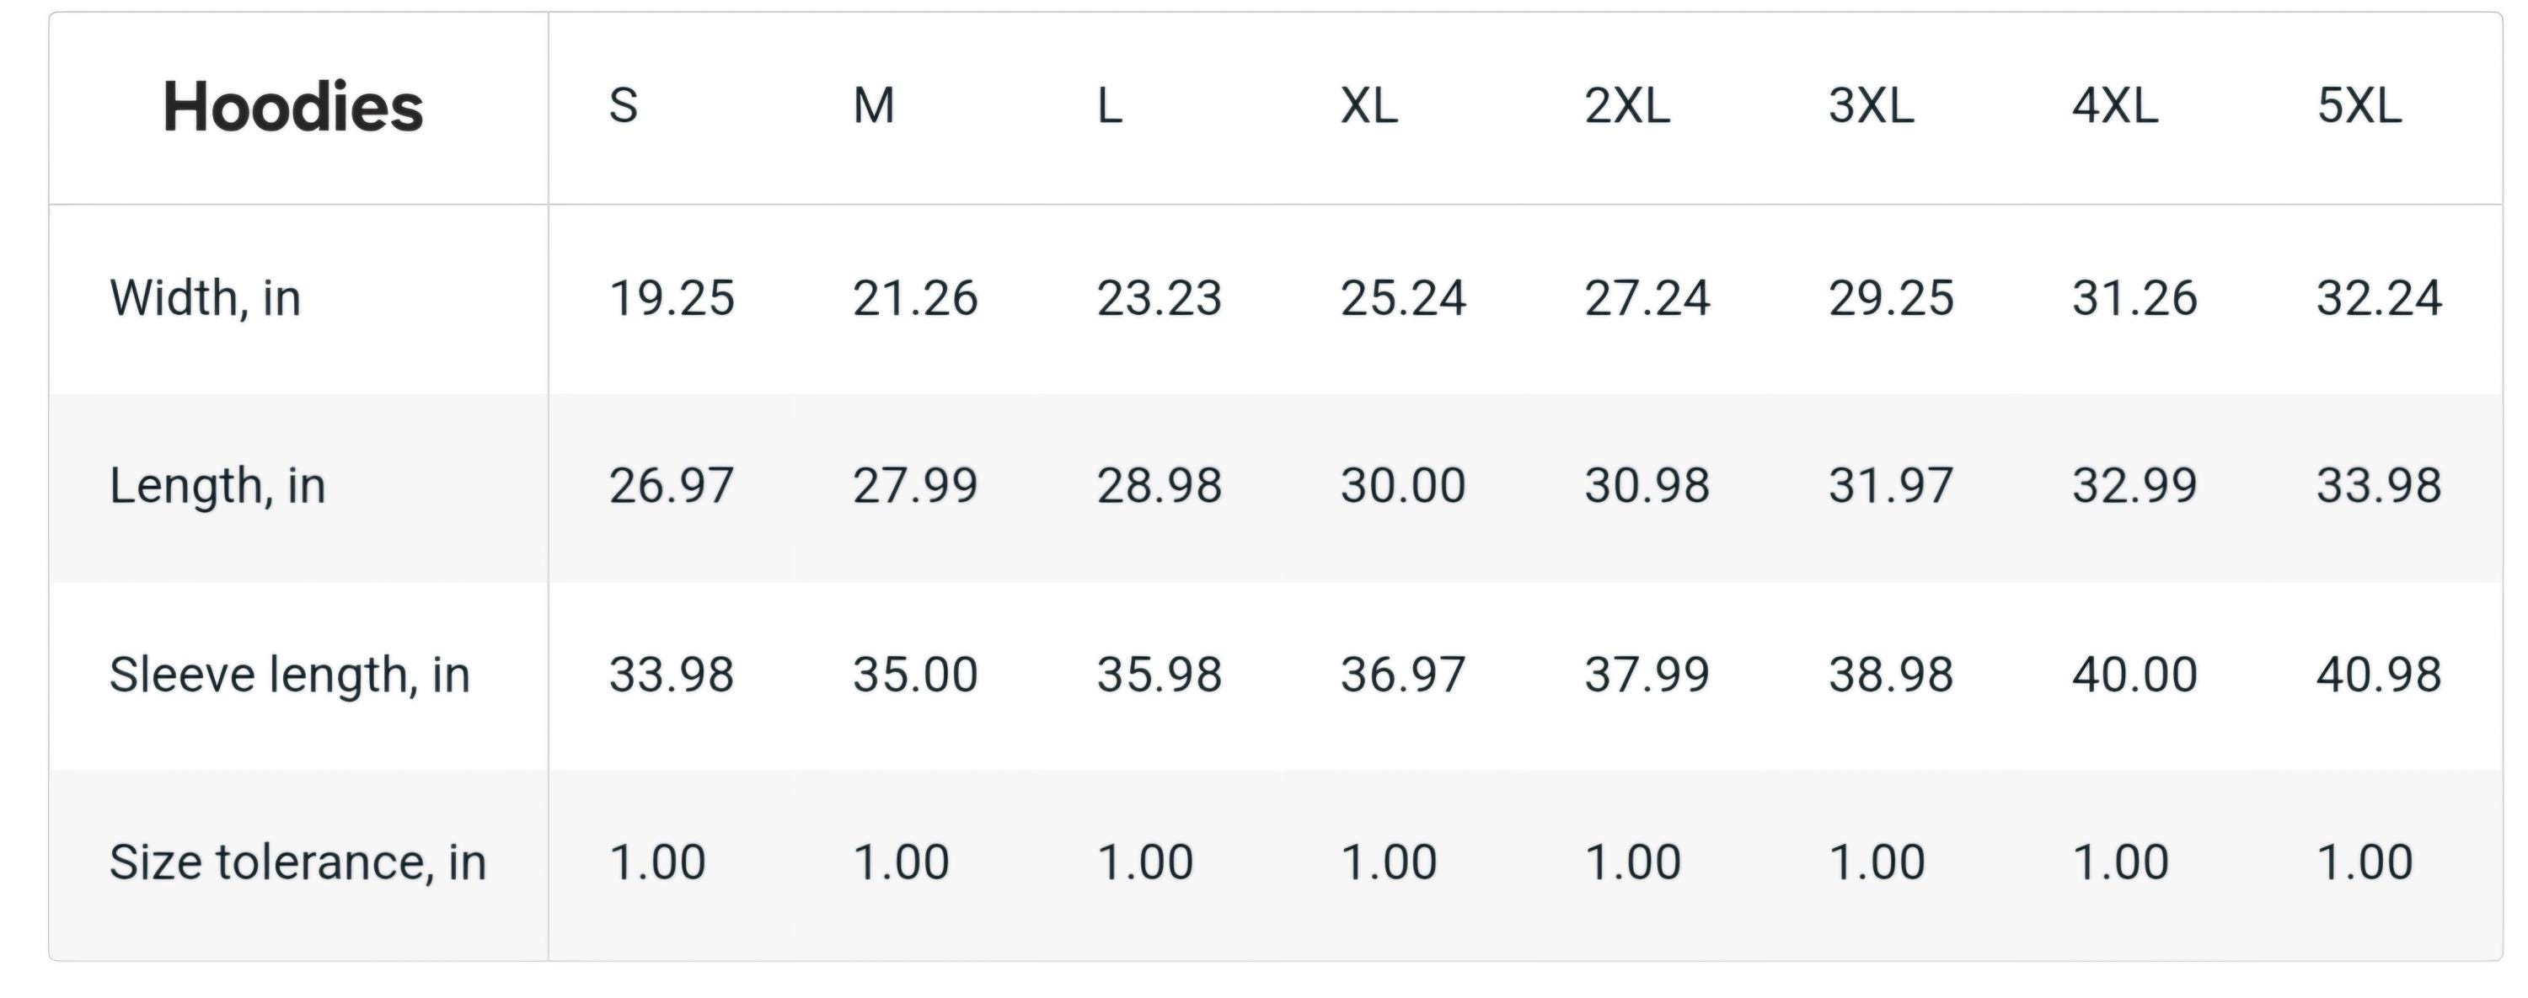
Task: Click width value 32.24 for size 5XL
Action: [2379, 299]
